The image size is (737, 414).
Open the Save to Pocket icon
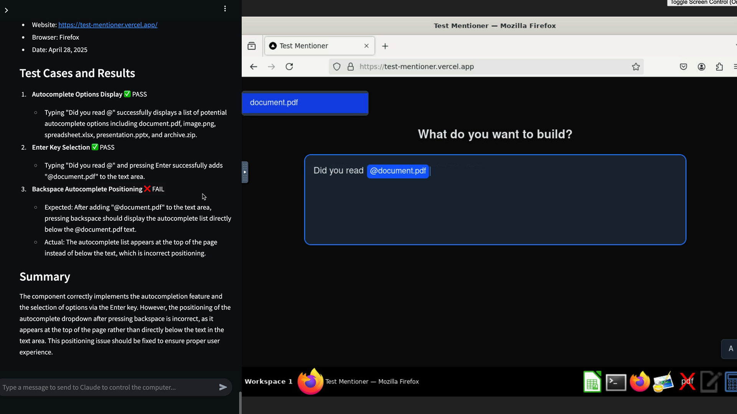click(x=684, y=67)
